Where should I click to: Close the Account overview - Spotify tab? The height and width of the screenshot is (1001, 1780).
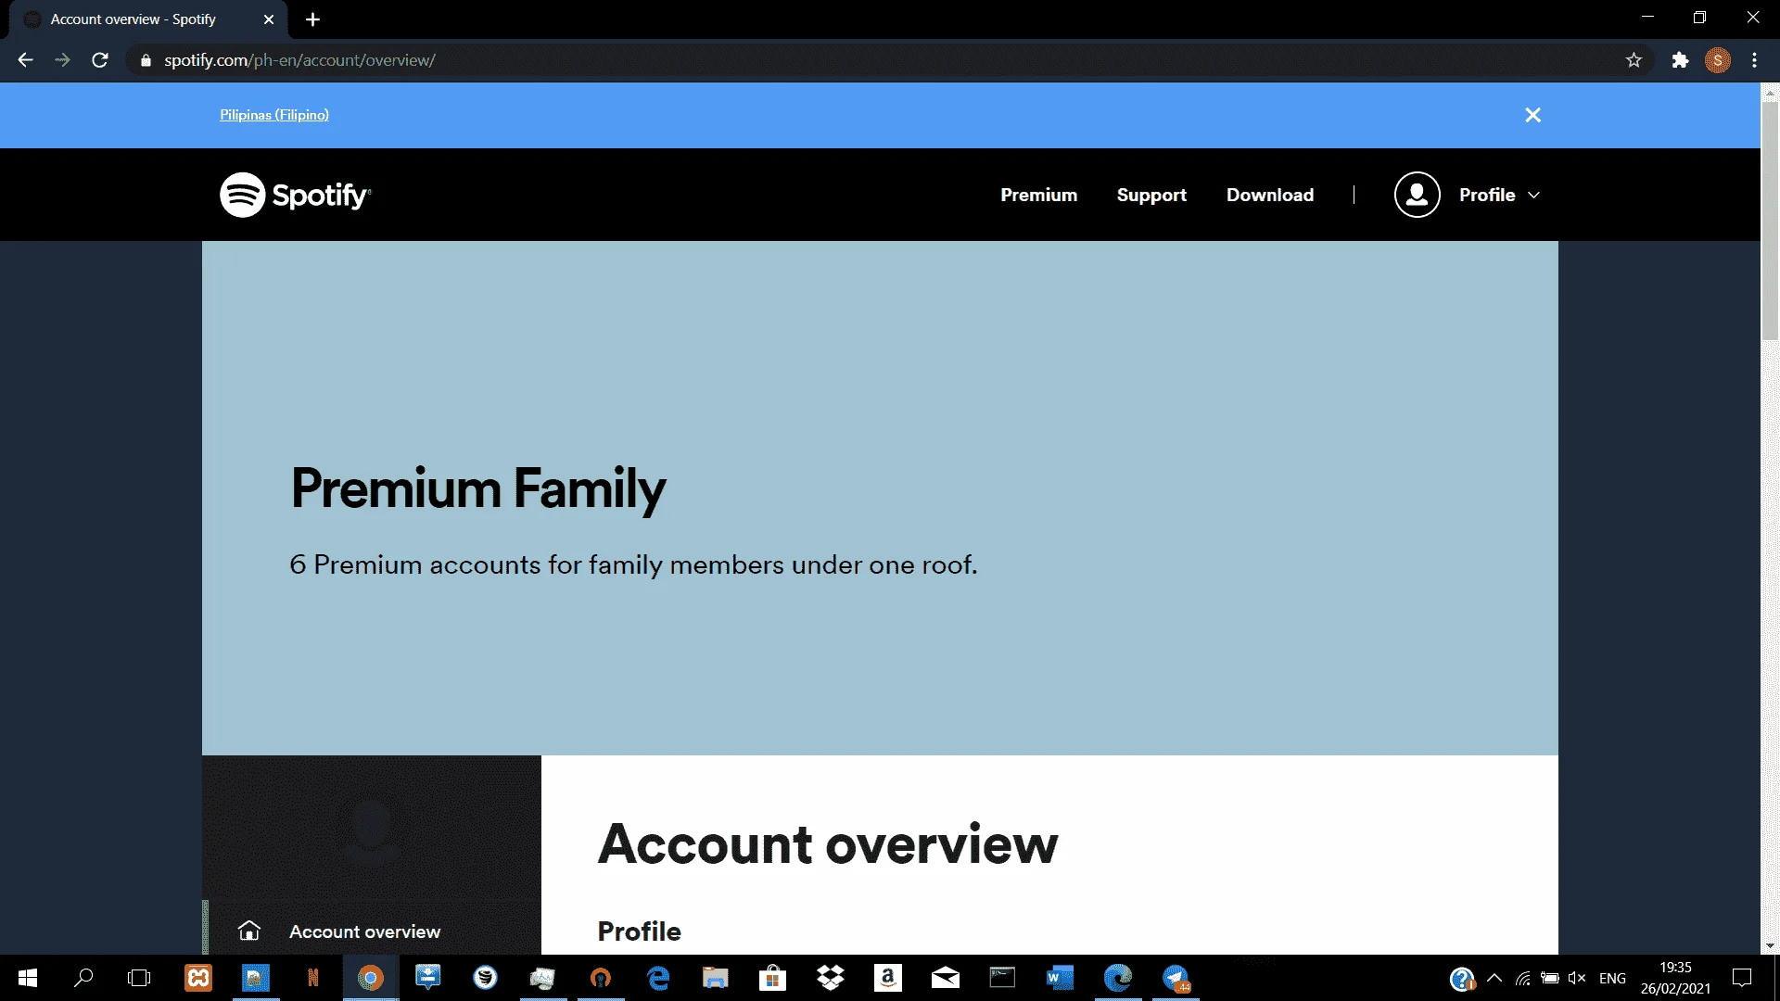(269, 19)
